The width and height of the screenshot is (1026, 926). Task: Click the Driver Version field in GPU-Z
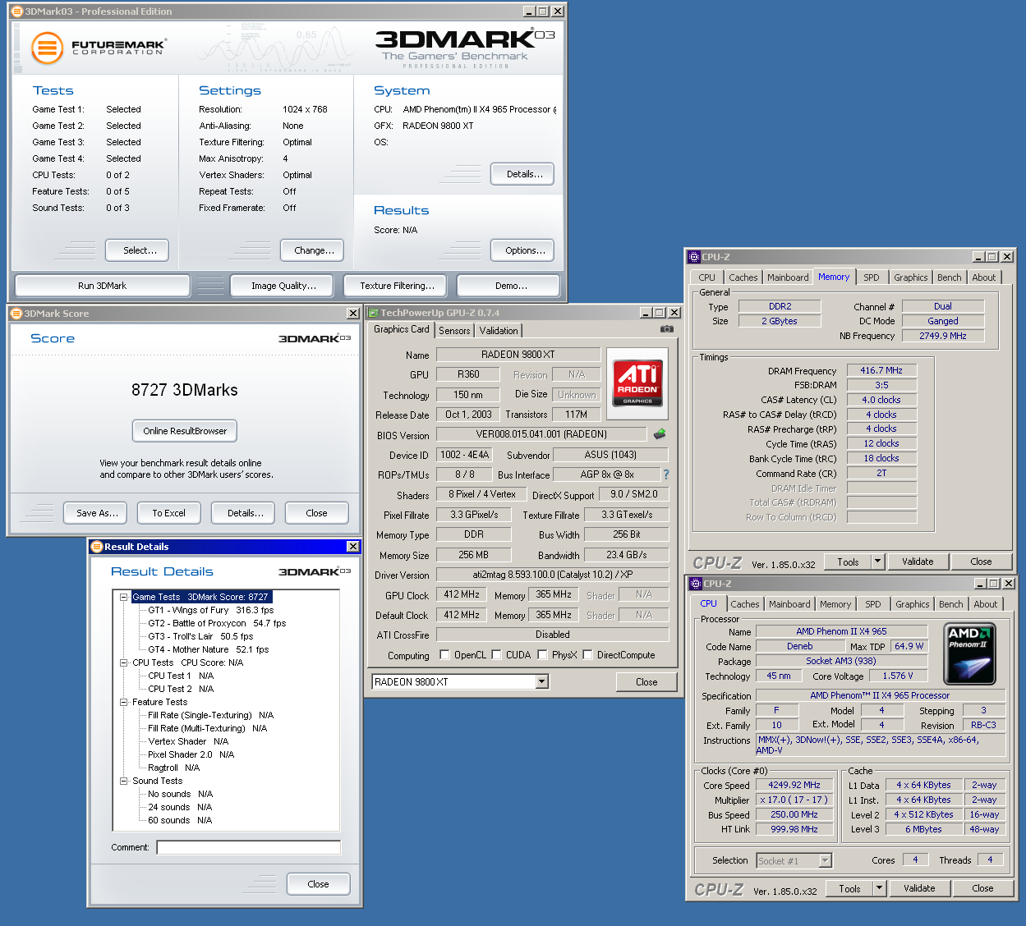coord(552,575)
